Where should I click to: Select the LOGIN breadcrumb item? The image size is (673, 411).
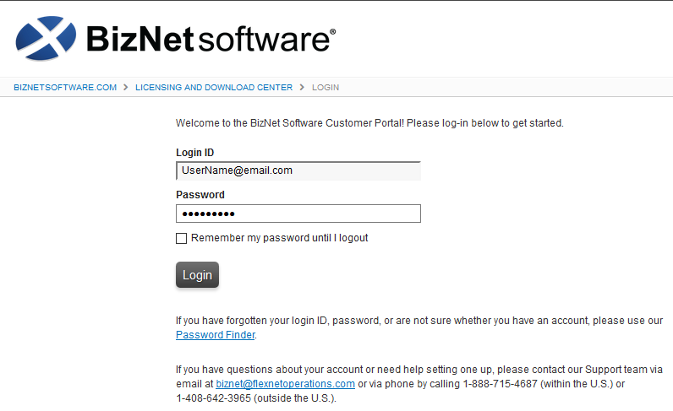tap(326, 88)
